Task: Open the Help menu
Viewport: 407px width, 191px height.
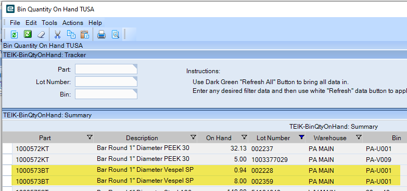Action: click(95, 23)
